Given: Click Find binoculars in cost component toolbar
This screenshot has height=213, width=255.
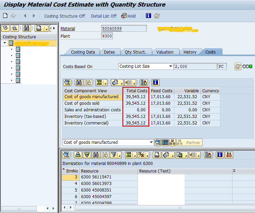Looking at the screenshot, I should click(79, 83).
